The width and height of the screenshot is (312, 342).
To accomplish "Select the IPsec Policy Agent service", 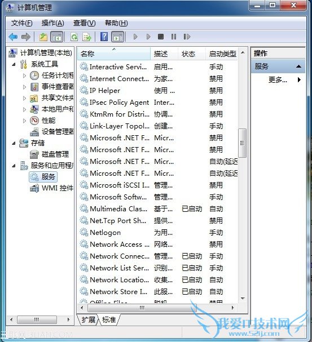I will pyautogui.click(x=158, y=103).
